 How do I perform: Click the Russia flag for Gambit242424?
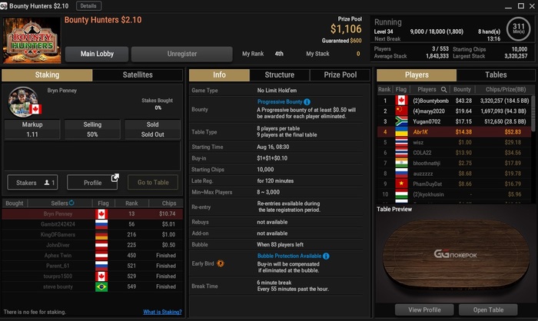pos(101,224)
